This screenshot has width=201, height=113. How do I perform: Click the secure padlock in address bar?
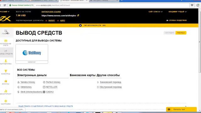click(x=10, y=5)
